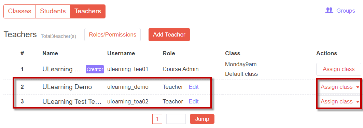
Task: Select page 1 in pagination
Action: point(157,119)
